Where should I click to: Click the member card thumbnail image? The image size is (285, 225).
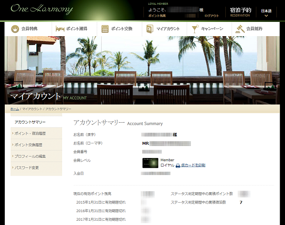click(x=150, y=163)
